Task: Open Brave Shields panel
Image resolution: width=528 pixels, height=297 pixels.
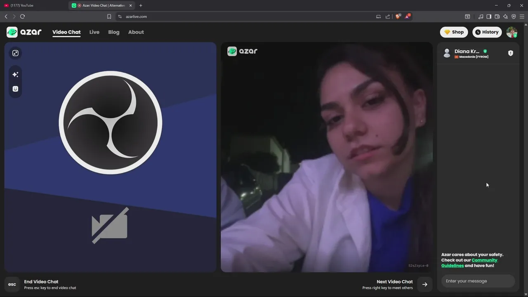Action: click(x=398, y=16)
